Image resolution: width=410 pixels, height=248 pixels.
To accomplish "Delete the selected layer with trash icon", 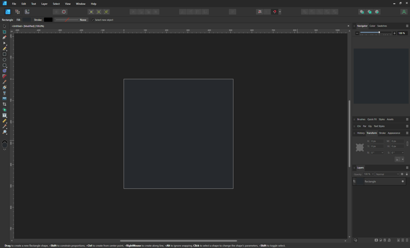I will pyautogui.click(x=407, y=240).
